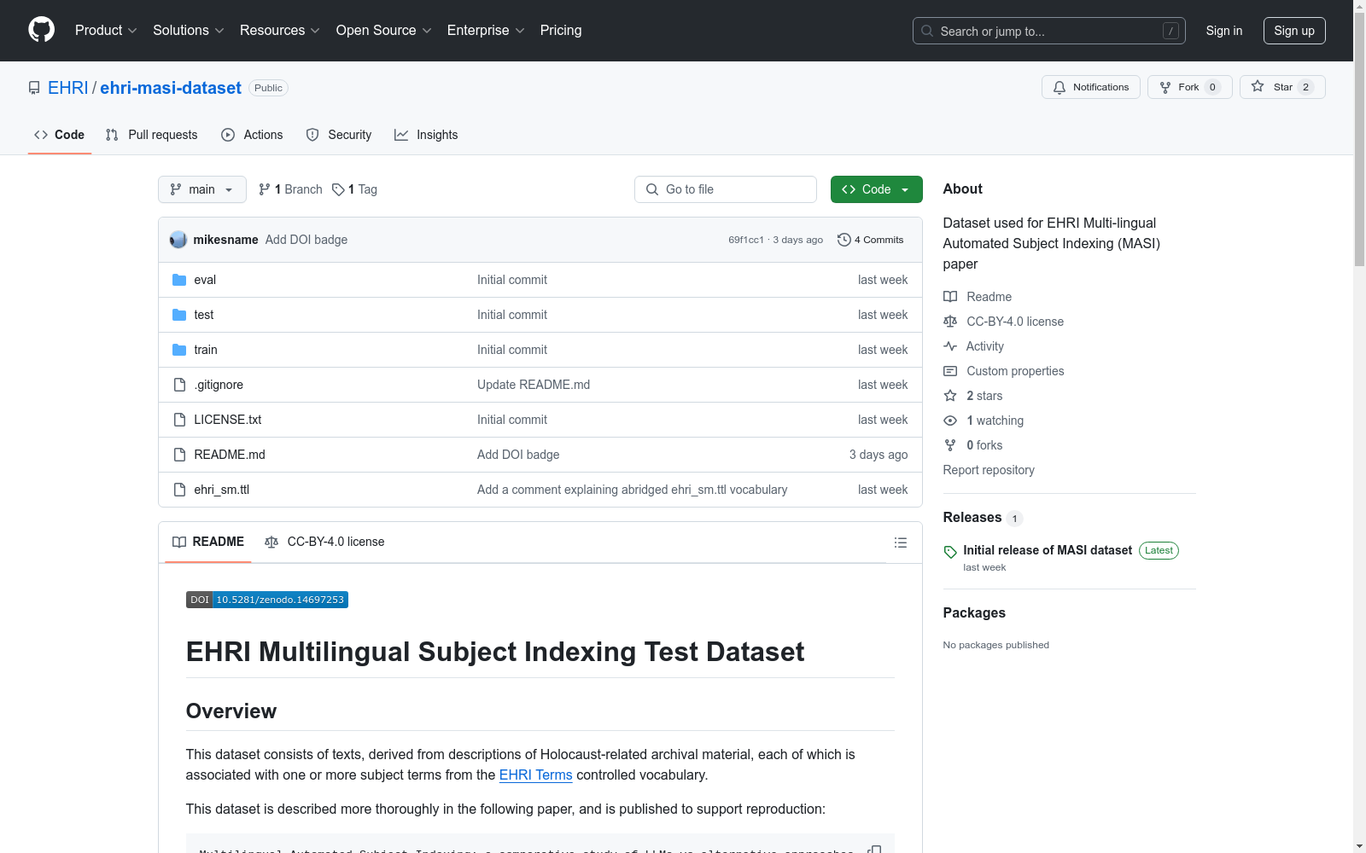
Task: Click the Custom properties note icon
Action: click(950, 371)
